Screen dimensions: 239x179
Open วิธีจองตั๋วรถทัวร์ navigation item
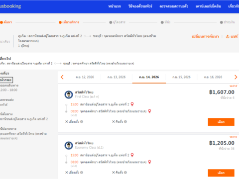pyautogui.click(x=140, y=6)
